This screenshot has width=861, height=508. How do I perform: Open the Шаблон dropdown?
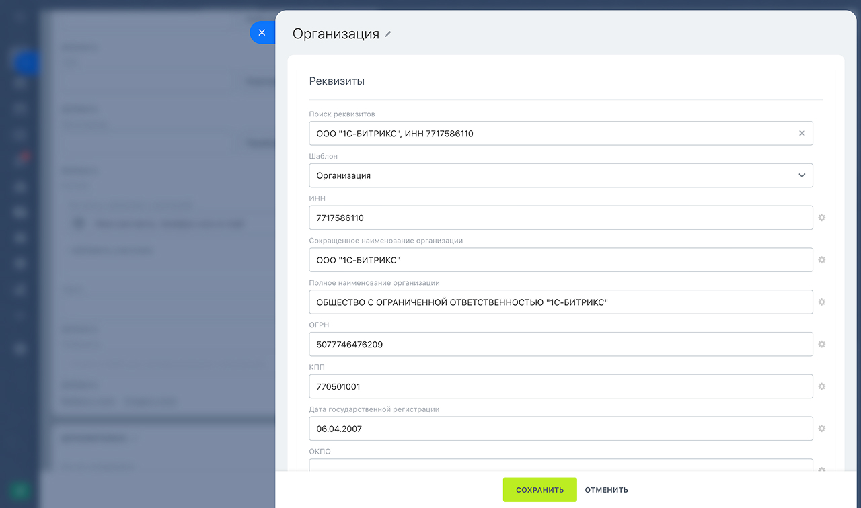pyautogui.click(x=561, y=175)
